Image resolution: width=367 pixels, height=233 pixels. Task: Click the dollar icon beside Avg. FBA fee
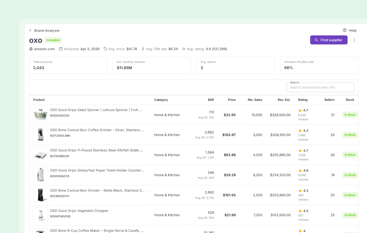point(143,49)
